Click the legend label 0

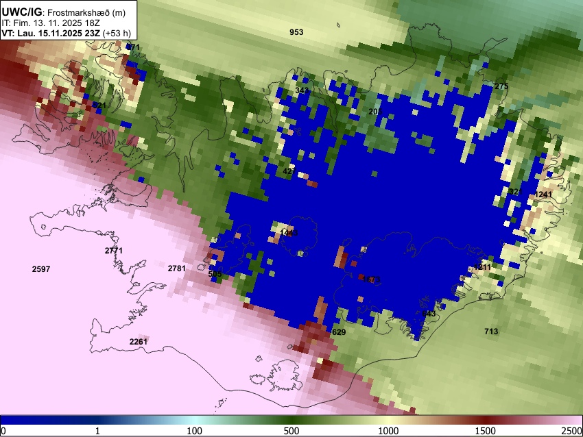point(3,431)
